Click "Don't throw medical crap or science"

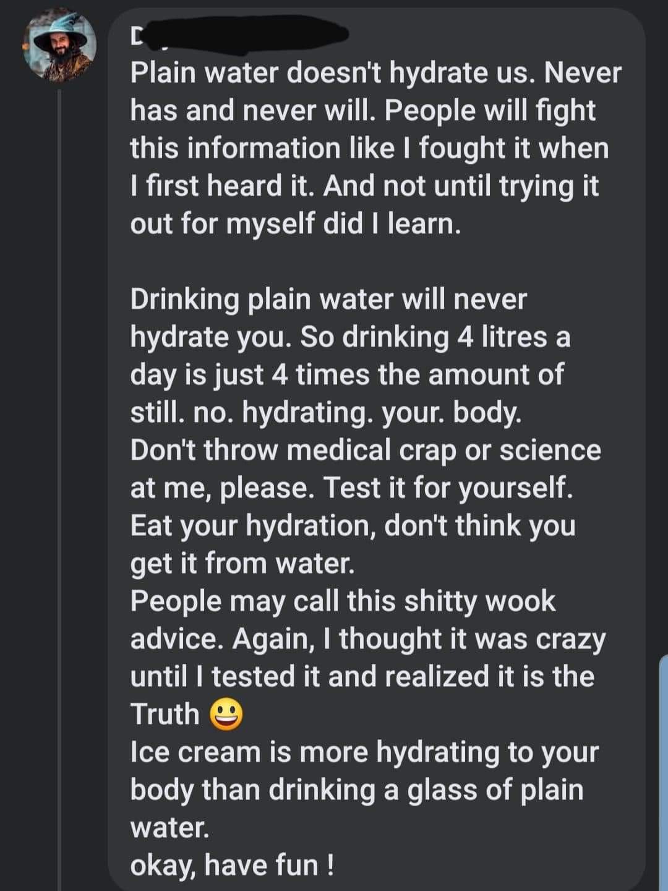point(365,450)
